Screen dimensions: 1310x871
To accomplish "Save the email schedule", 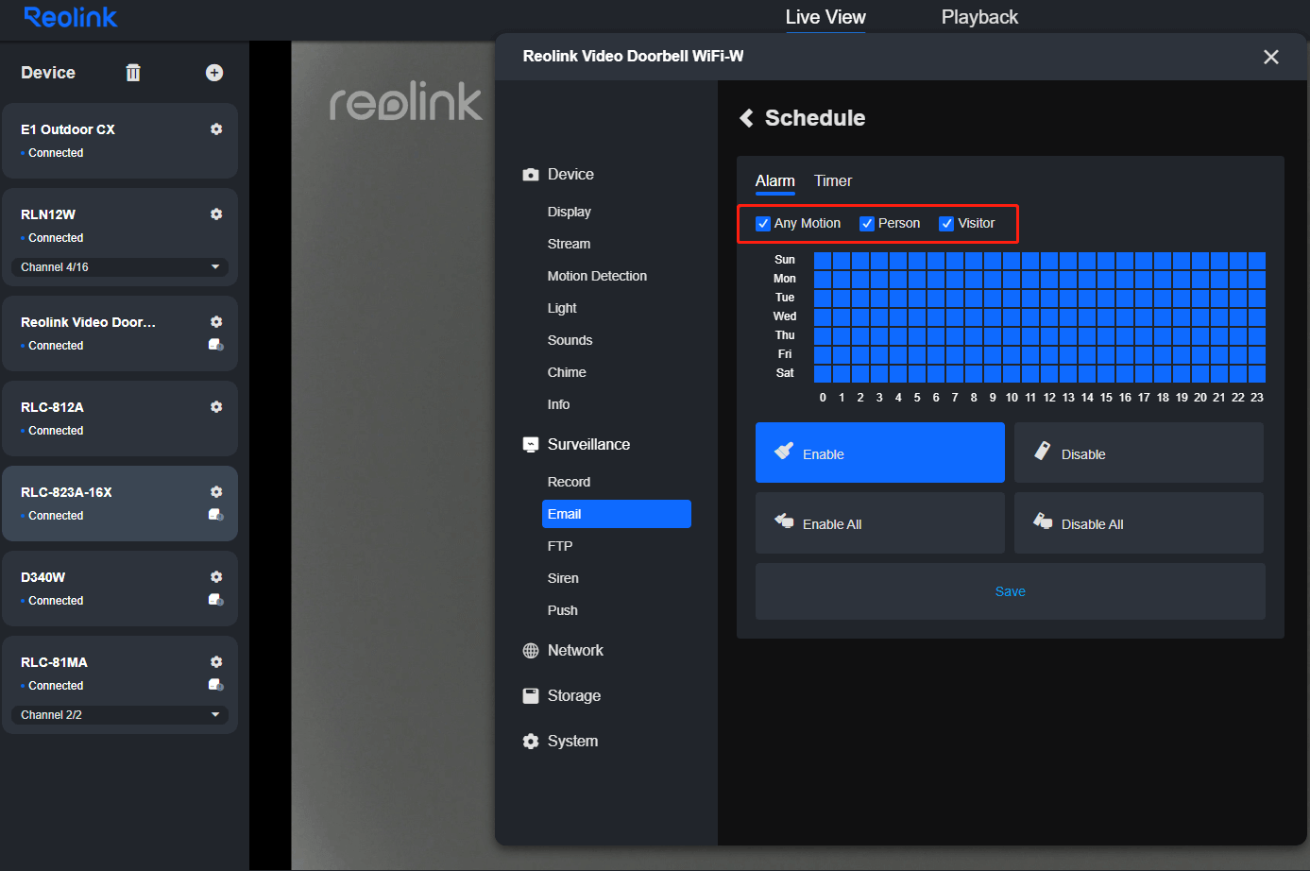I will pos(1011,591).
